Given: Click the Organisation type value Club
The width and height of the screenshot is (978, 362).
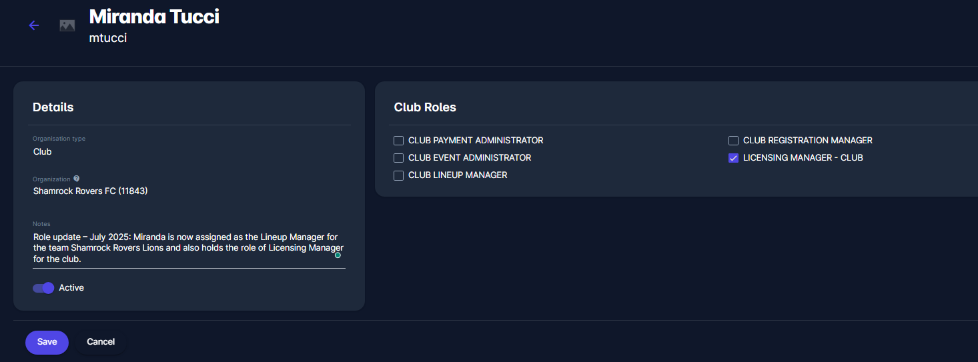Looking at the screenshot, I should (x=43, y=151).
